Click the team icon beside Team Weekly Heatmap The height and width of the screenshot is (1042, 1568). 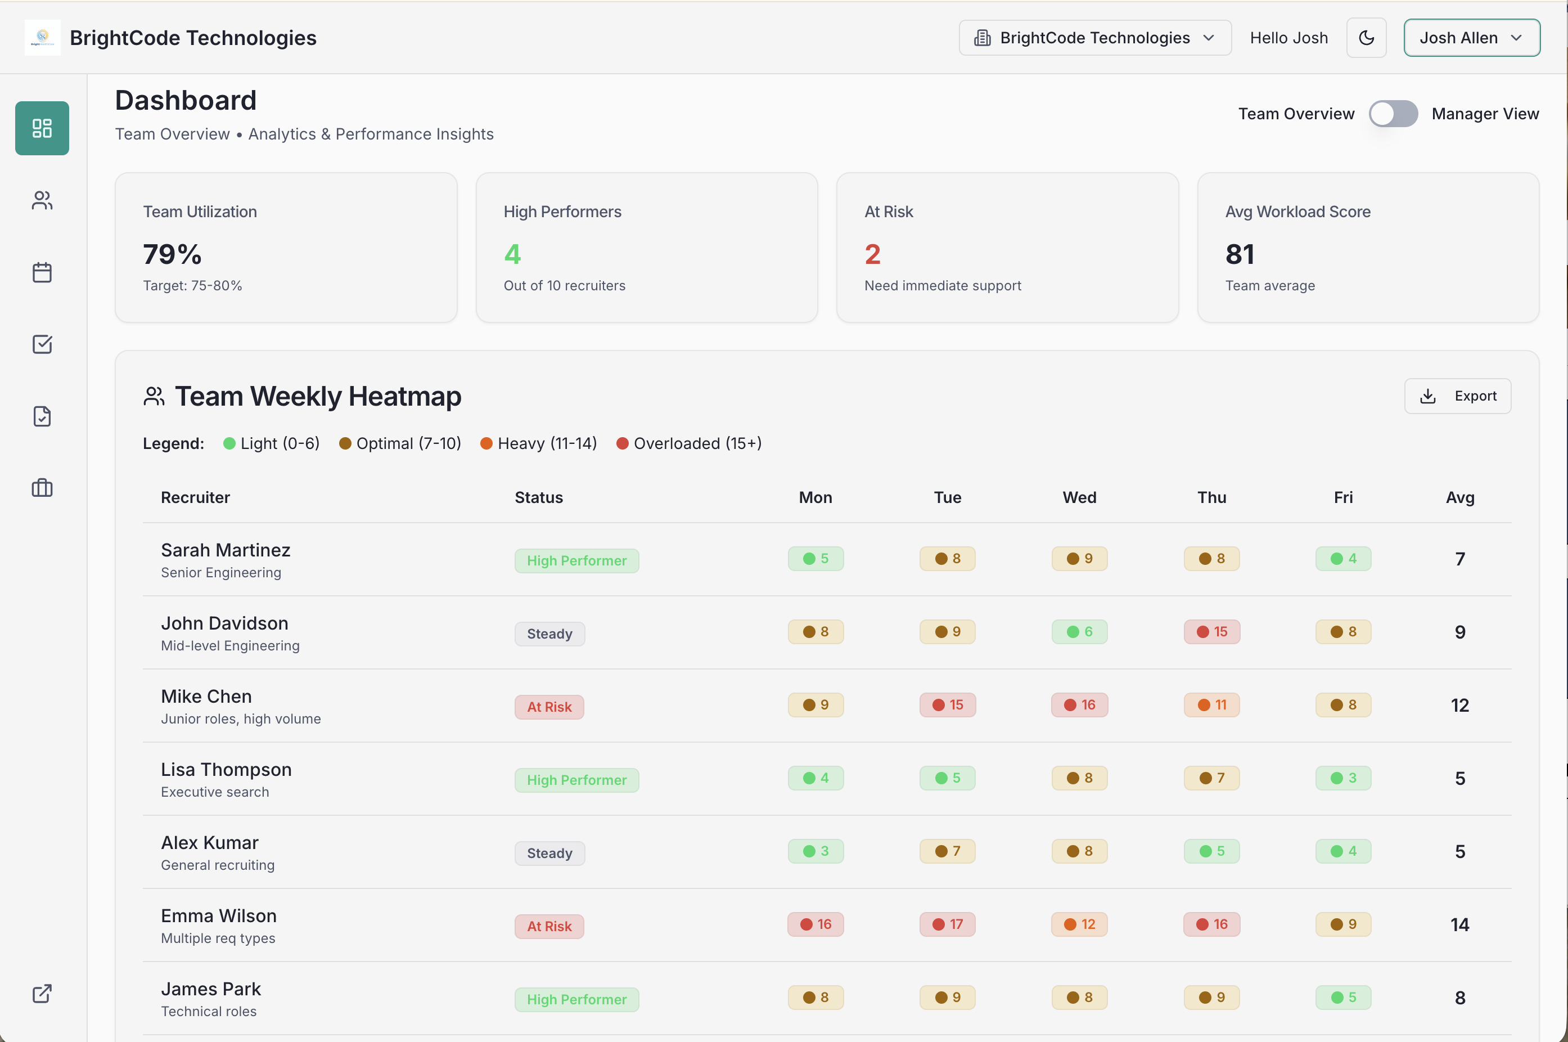point(154,396)
